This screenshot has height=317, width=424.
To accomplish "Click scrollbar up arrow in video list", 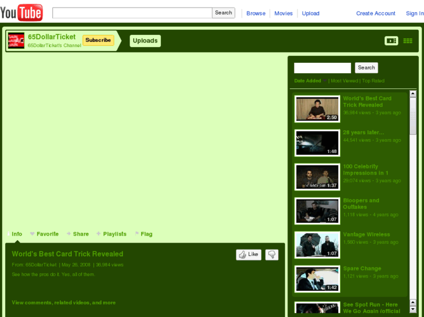I will click(x=413, y=94).
